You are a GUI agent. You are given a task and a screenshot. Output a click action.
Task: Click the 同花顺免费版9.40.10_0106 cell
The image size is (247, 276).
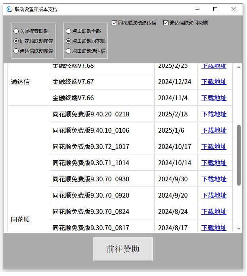click(101, 130)
